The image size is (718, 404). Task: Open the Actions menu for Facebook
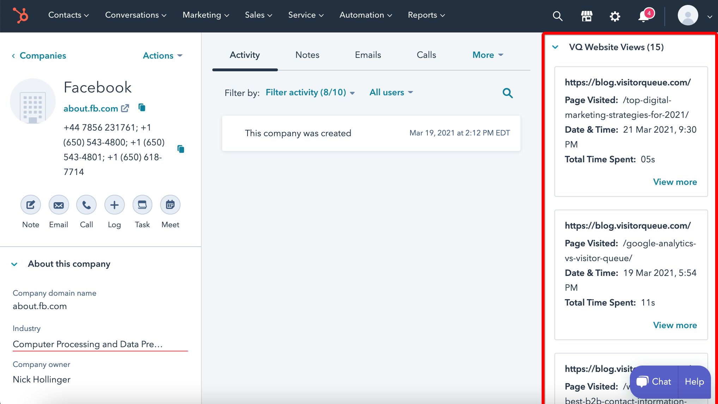click(x=162, y=55)
